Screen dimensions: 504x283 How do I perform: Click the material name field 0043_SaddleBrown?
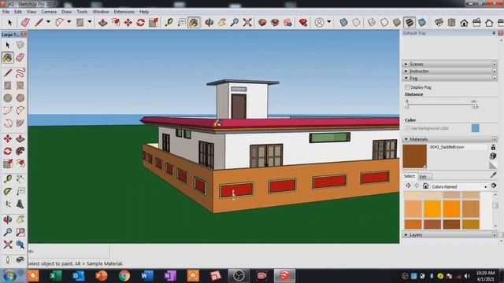[x=458, y=147]
